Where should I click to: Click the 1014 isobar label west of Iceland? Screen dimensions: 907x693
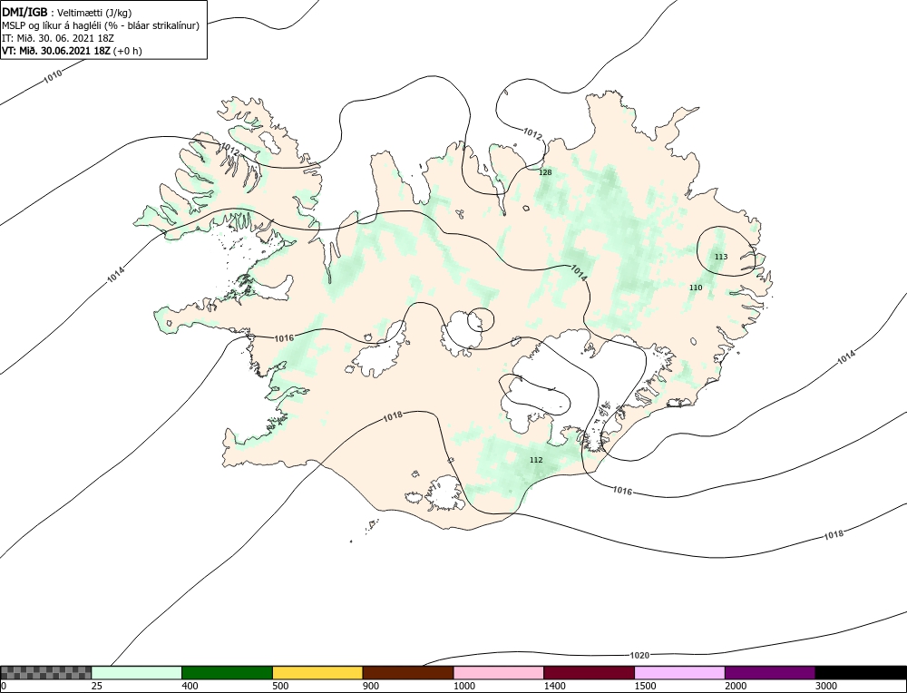coord(116,274)
